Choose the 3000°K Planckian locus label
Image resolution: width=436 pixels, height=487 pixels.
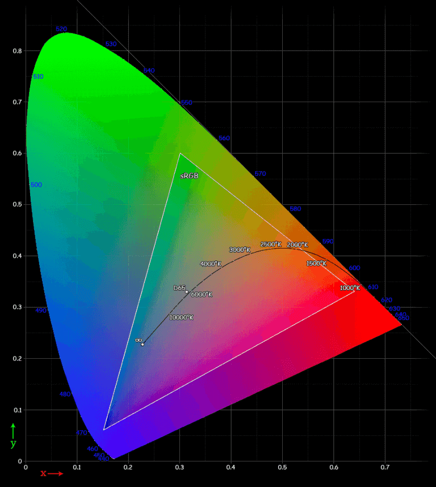coord(240,250)
